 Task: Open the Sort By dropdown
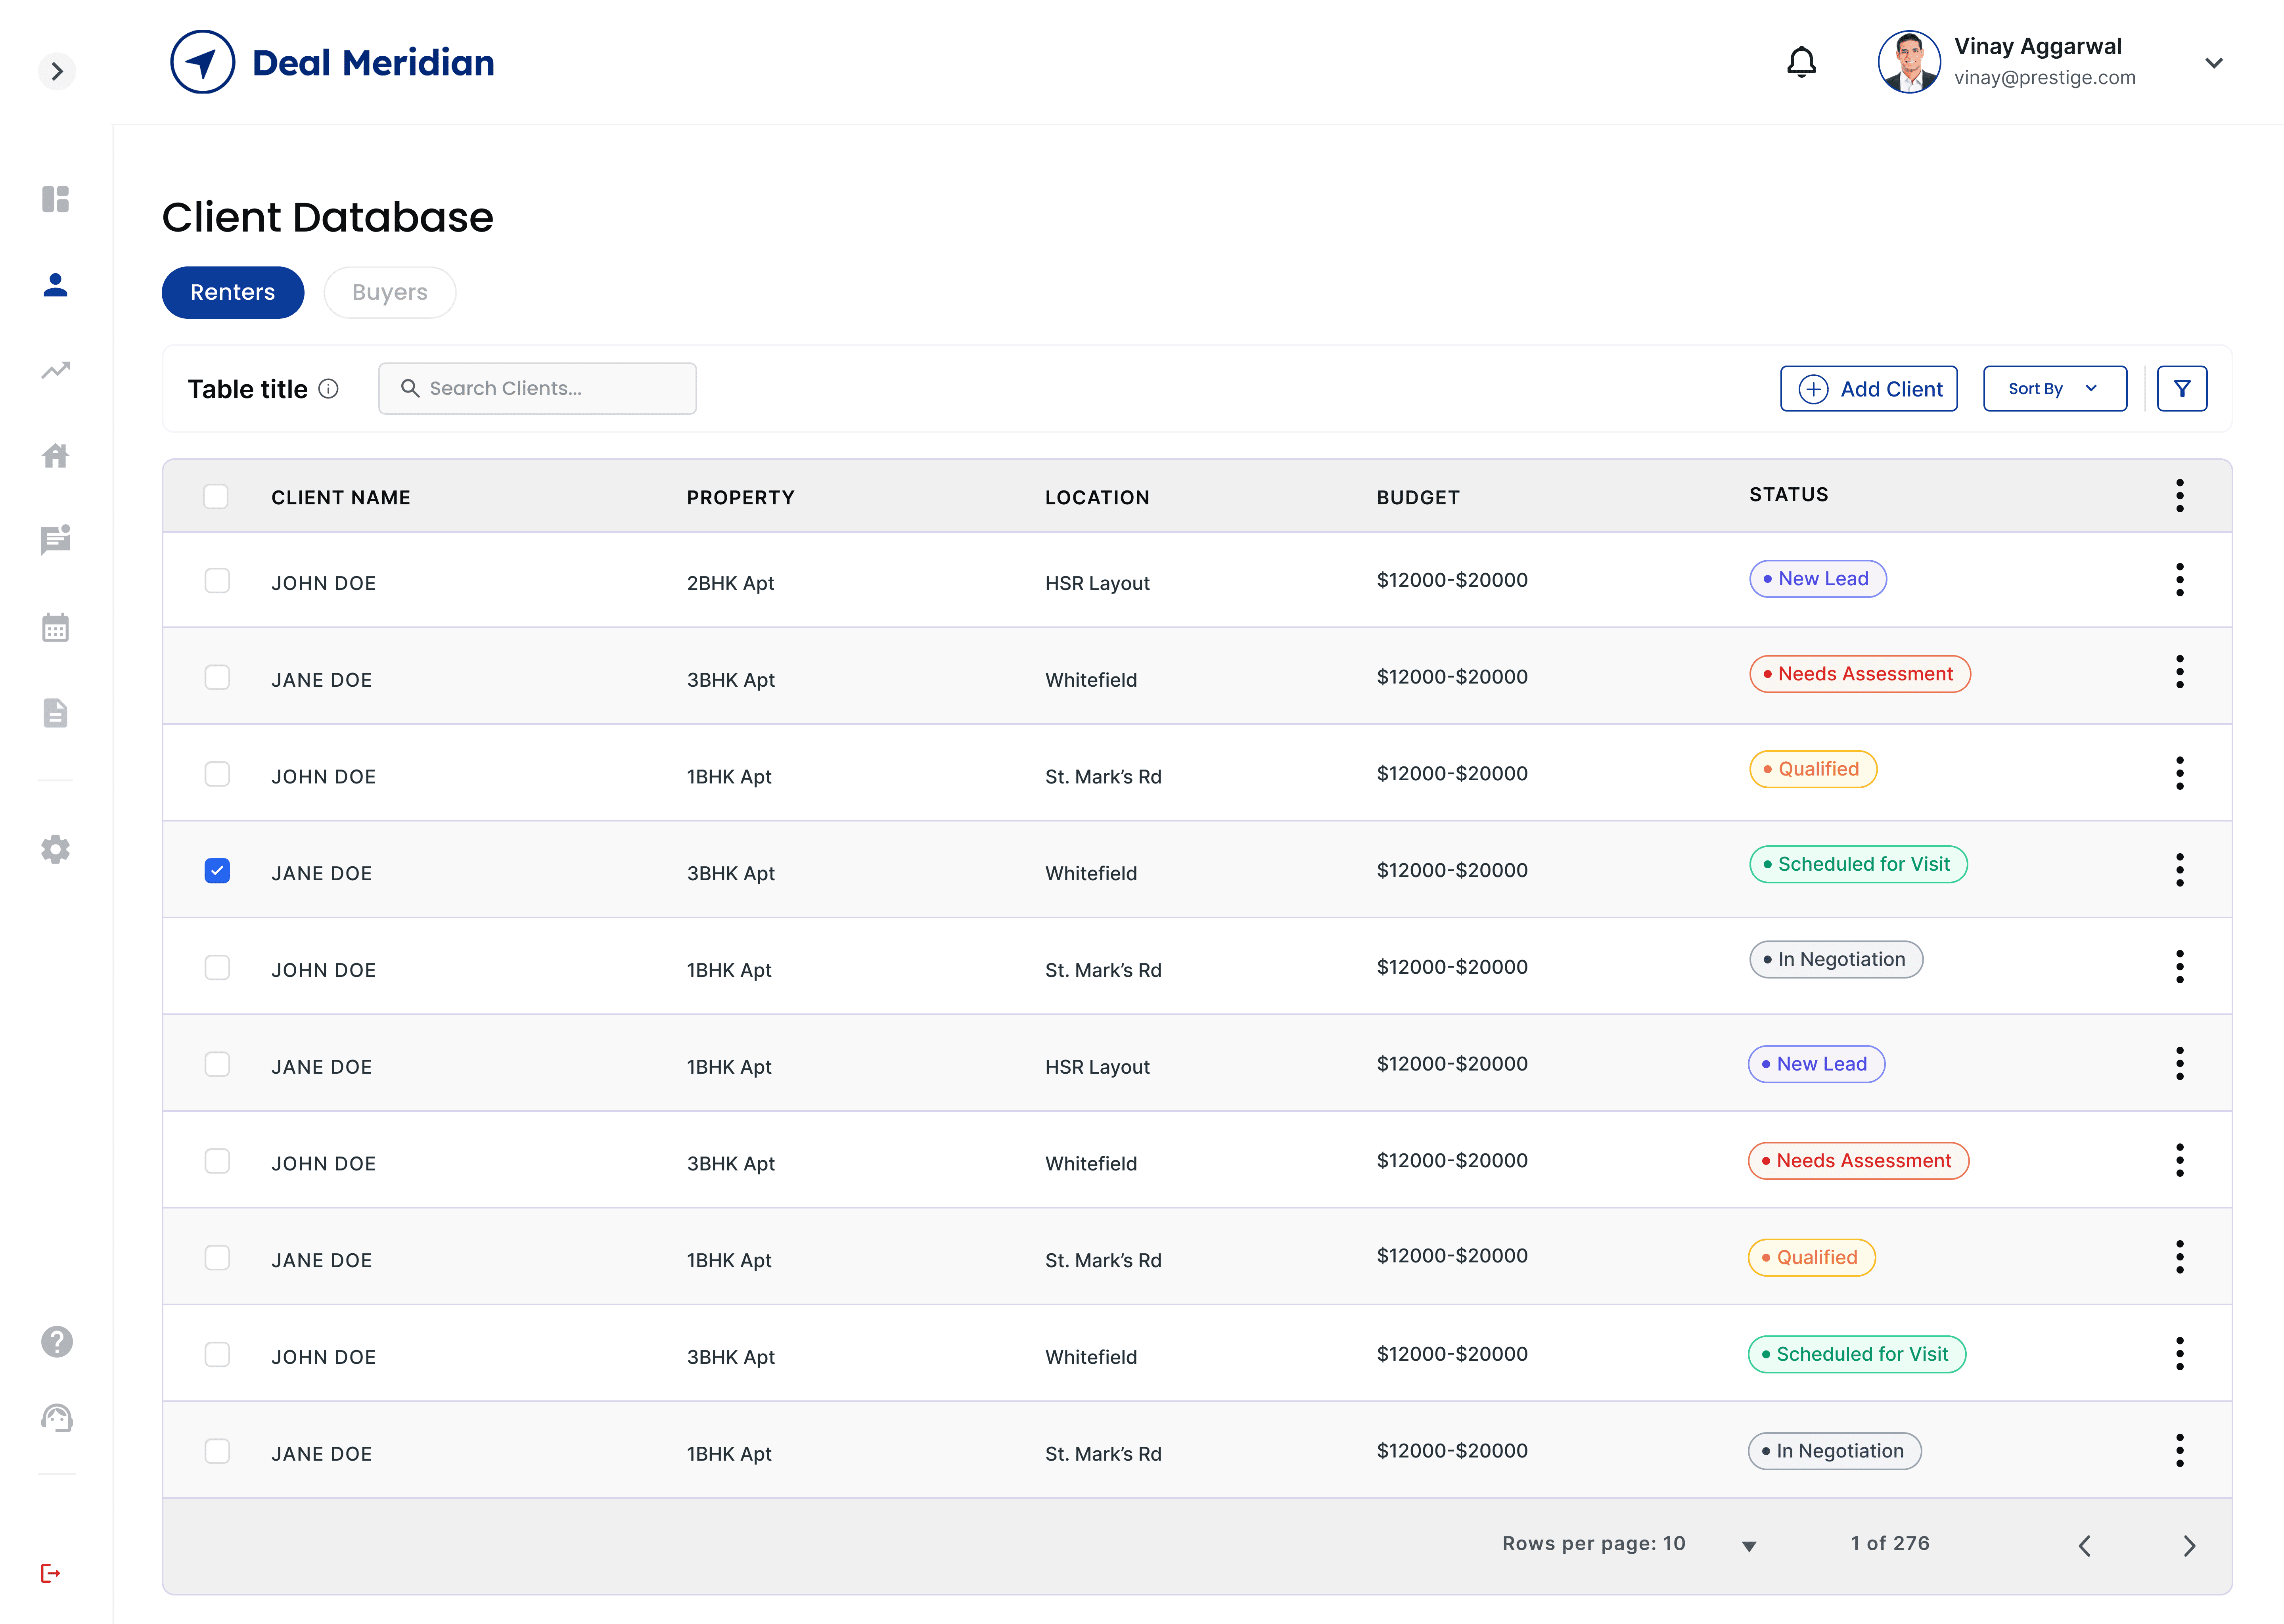[2054, 389]
